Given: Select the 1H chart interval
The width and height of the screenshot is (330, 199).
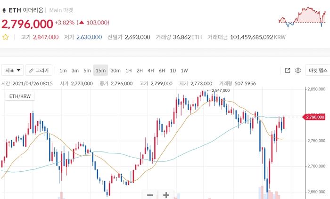Looking at the screenshot, I should (x=128, y=71).
